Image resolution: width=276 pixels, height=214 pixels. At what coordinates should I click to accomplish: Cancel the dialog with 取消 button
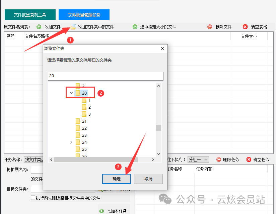coord(148,179)
